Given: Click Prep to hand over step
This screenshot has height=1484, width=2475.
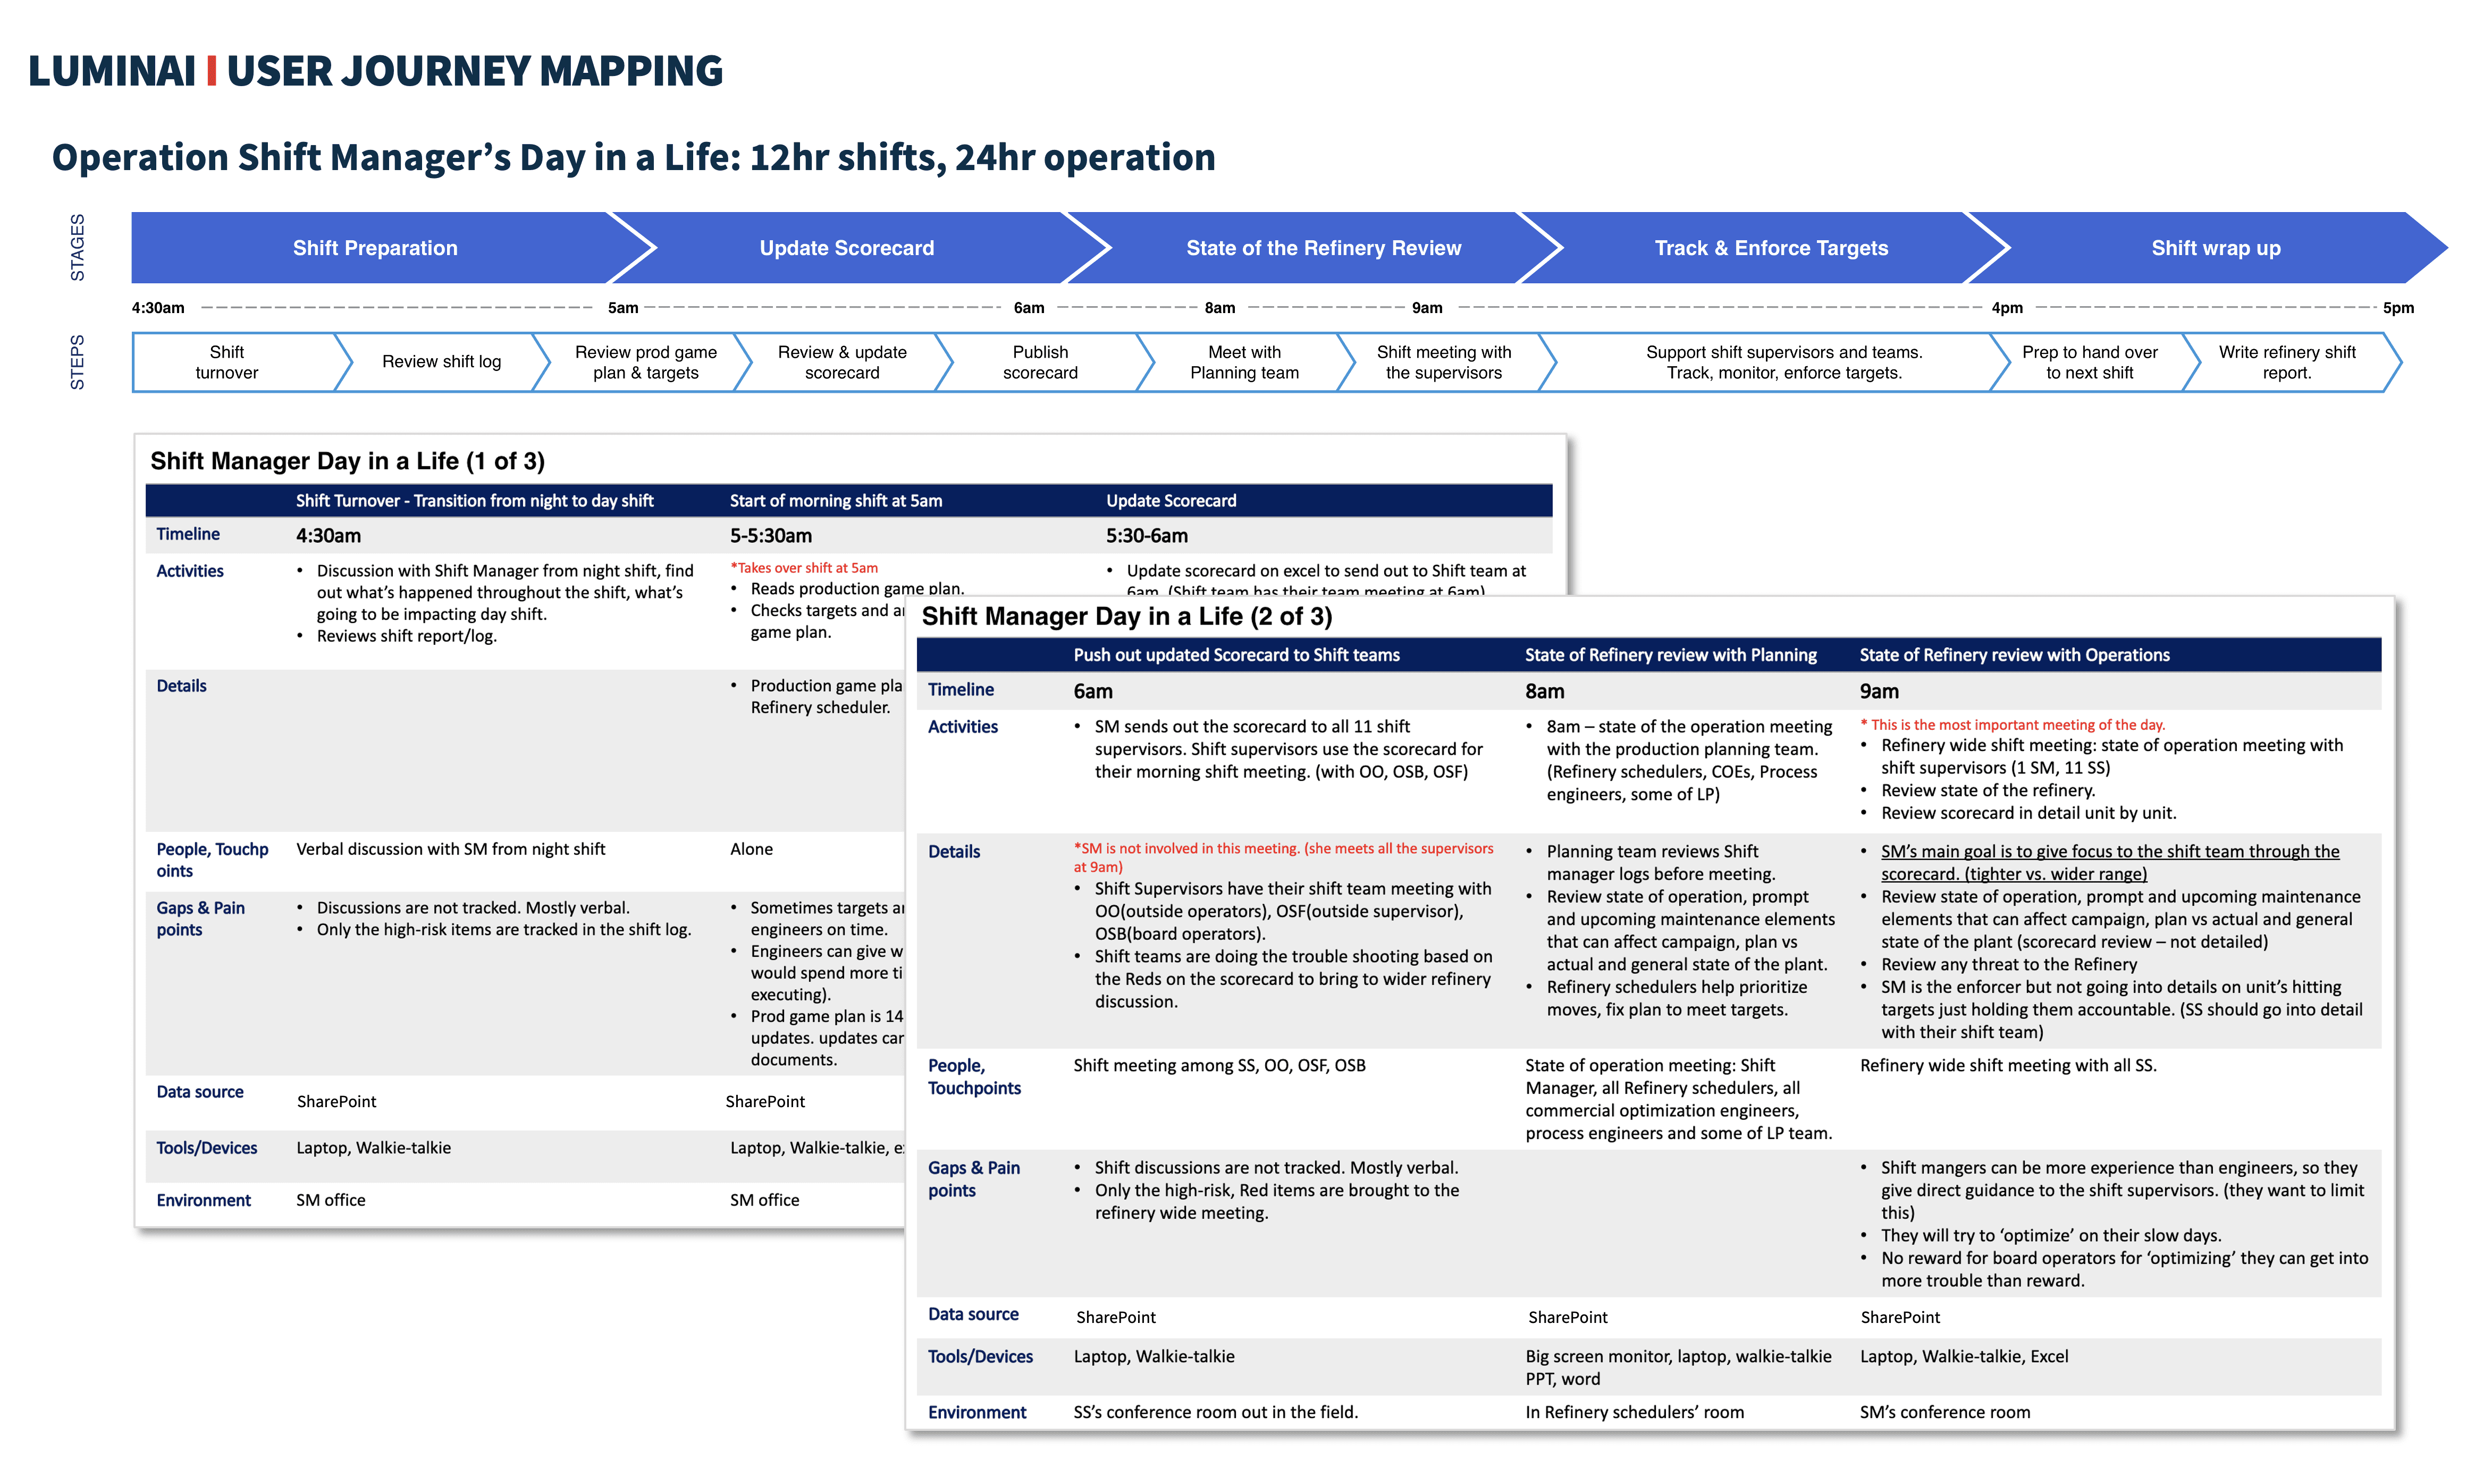Looking at the screenshot, I should coord(2089,362).
